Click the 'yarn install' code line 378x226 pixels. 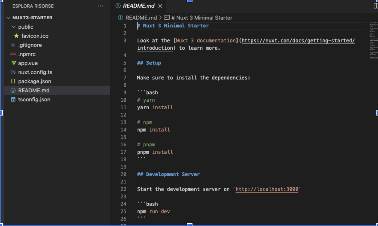155,107
